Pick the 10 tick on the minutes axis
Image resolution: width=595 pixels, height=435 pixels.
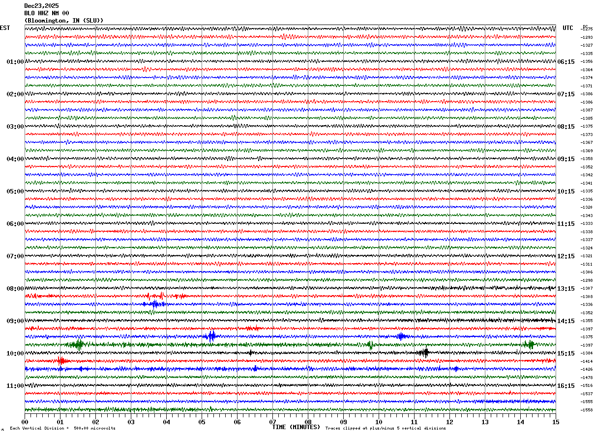point(379,422)
